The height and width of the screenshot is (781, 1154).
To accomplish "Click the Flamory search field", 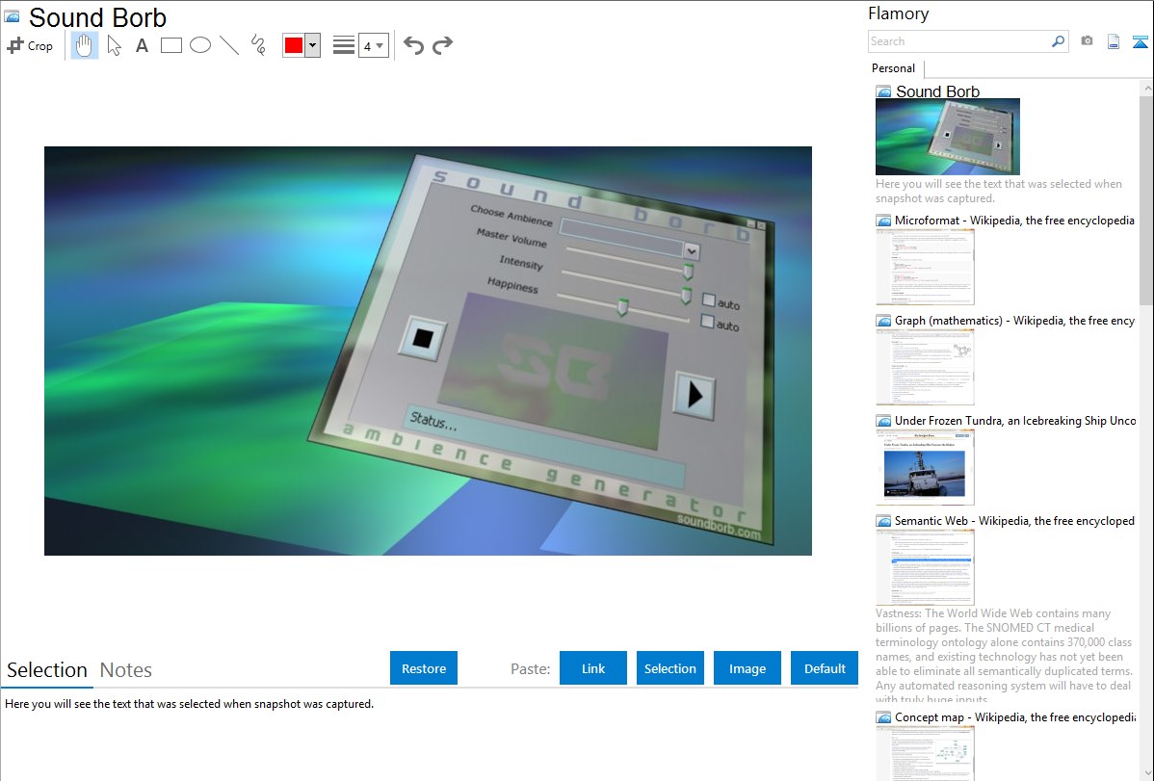I will [958, 41].
